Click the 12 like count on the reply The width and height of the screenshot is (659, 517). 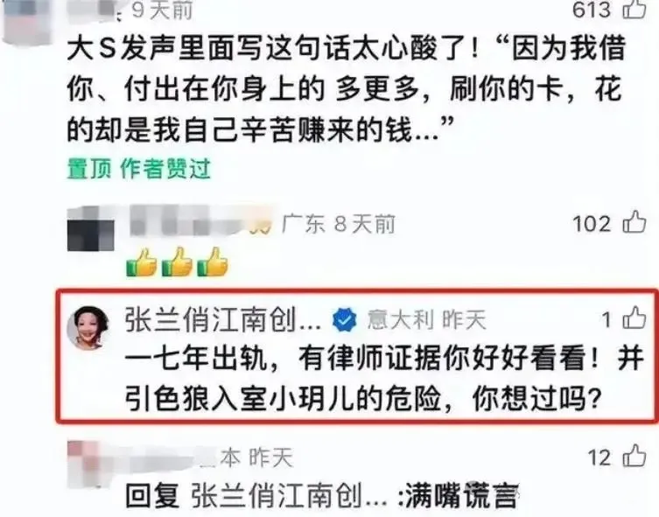pyautogui.click(x=599, y=457)
